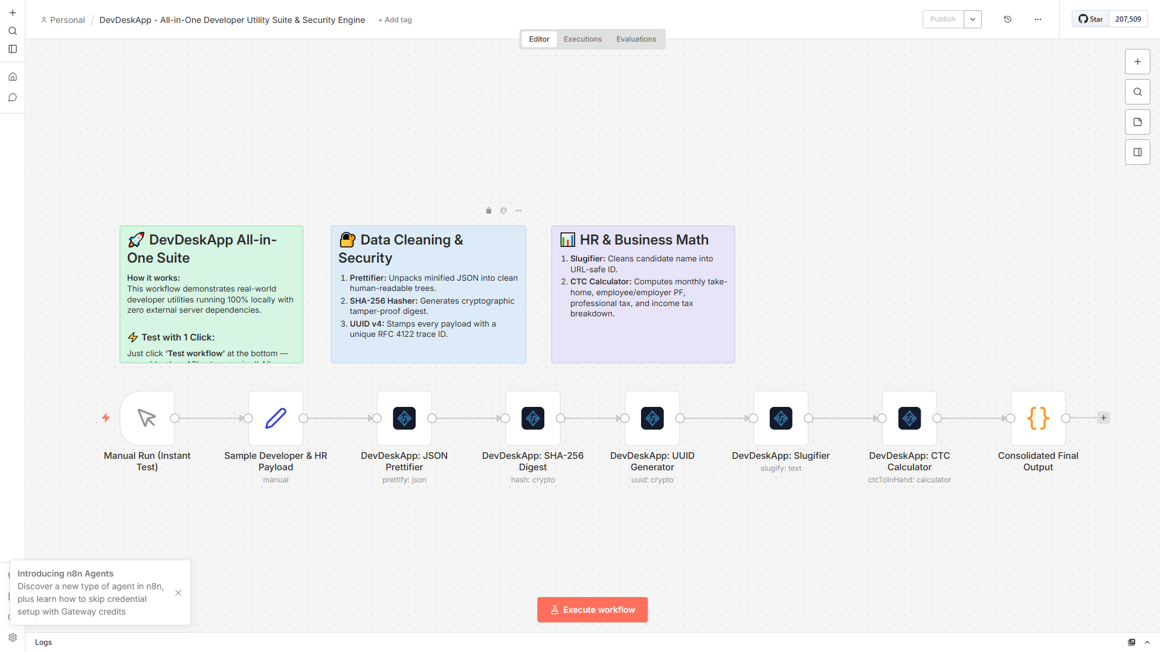Select the DevDeskApp Slugifier node
Viewport: 1160px width, 652px height.
[x=781, y=418]
